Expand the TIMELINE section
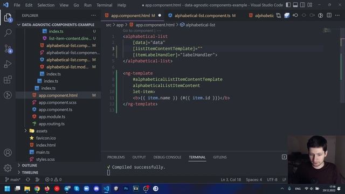Image resolution: width=345 pixels, height=194 pixels. click(x=30, y=172)
